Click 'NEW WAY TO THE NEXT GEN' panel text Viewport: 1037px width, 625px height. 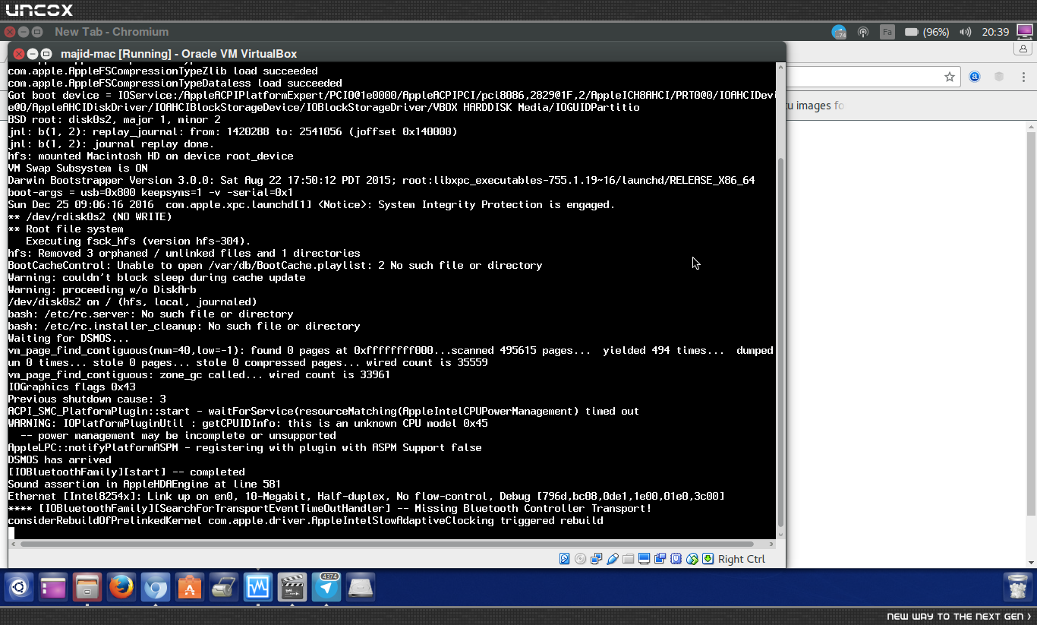[955, 617]
